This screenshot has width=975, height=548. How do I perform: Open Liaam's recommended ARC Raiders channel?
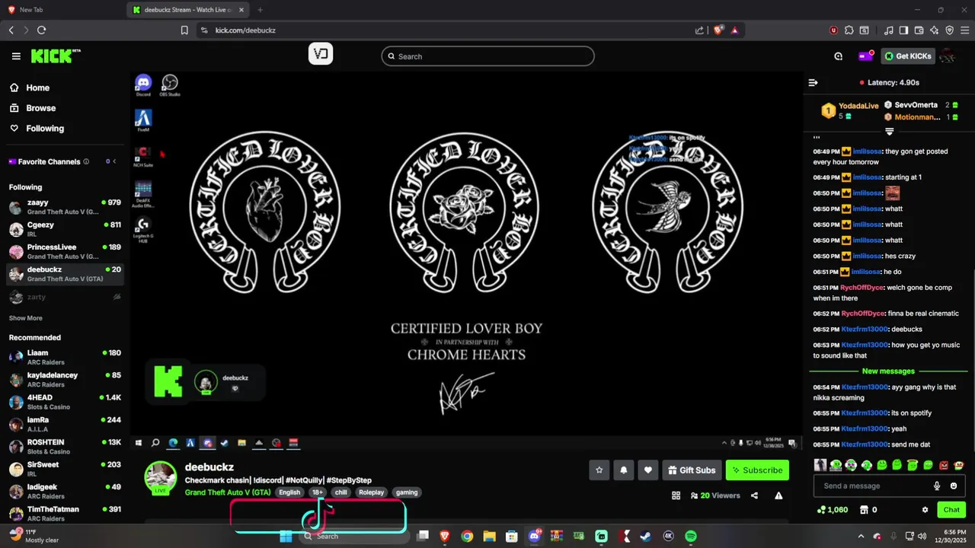pyautogui.click(x=65, y=357)
